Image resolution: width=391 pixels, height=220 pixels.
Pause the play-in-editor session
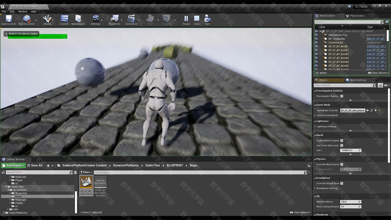[186, 20]
